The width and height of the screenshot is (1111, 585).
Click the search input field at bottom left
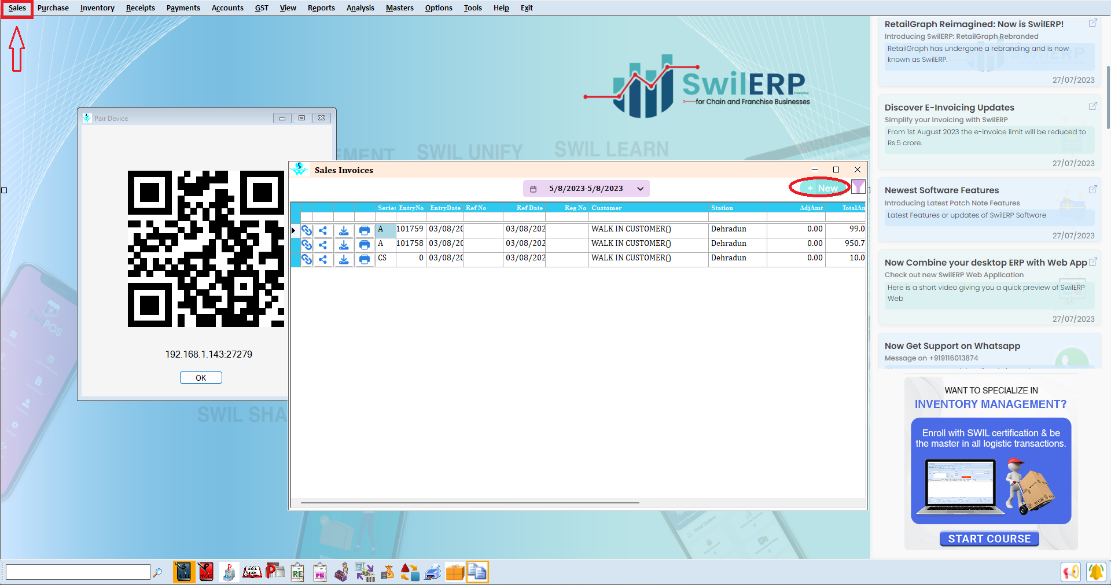(78, 572)
